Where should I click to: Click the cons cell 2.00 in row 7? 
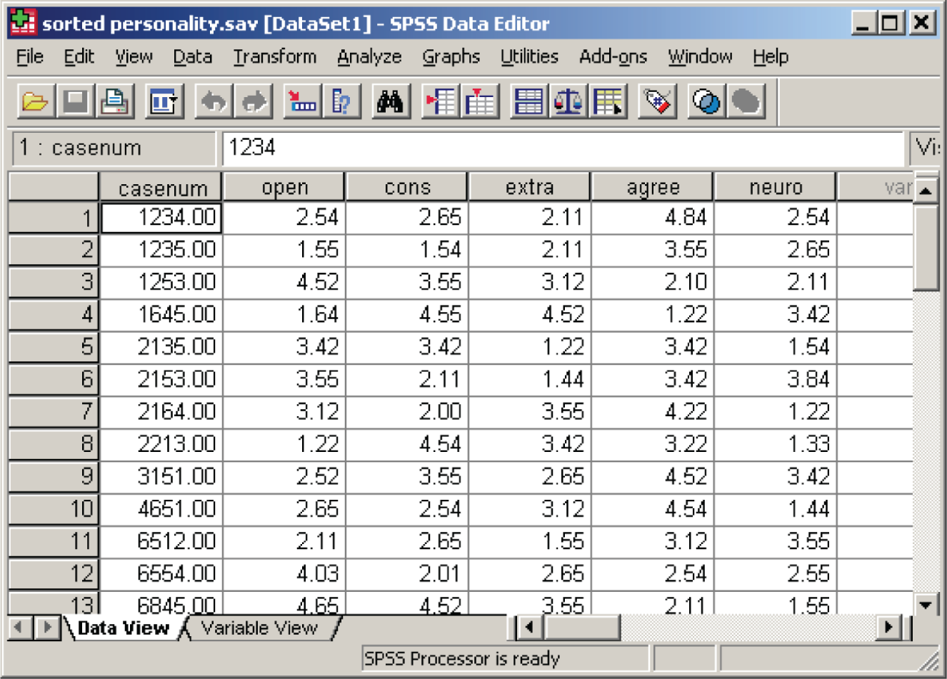click(407, 411)
